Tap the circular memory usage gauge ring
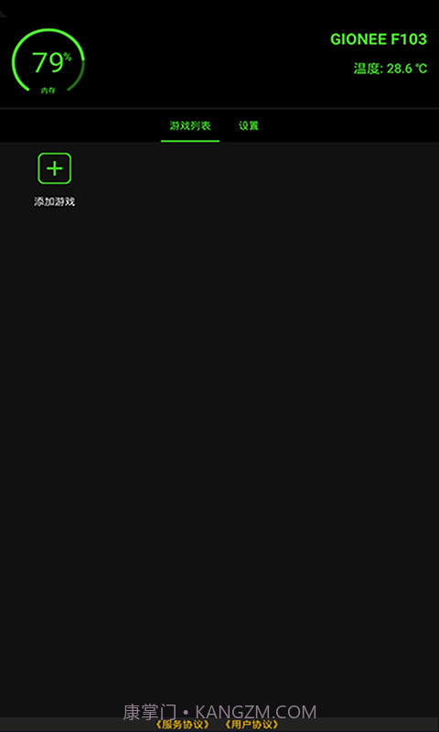The height and width of the screenshot is (732, 439). coord(48,60)
